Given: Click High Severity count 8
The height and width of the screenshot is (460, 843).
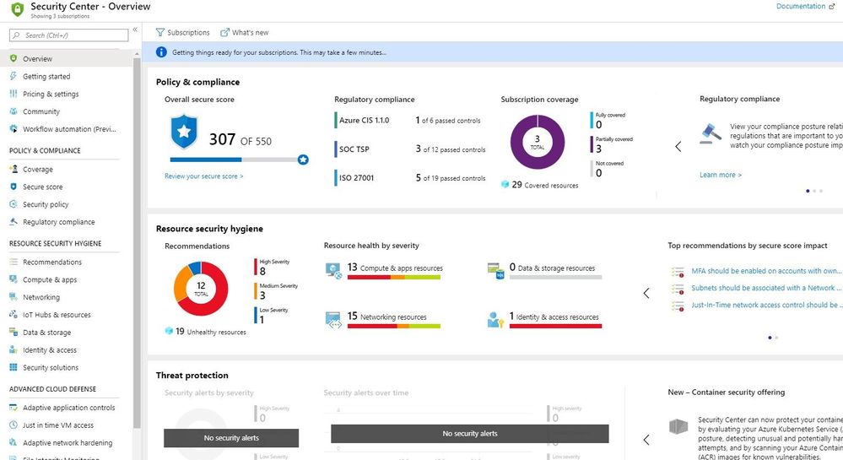Looking at the screenshot, I should tap(262, 272).
